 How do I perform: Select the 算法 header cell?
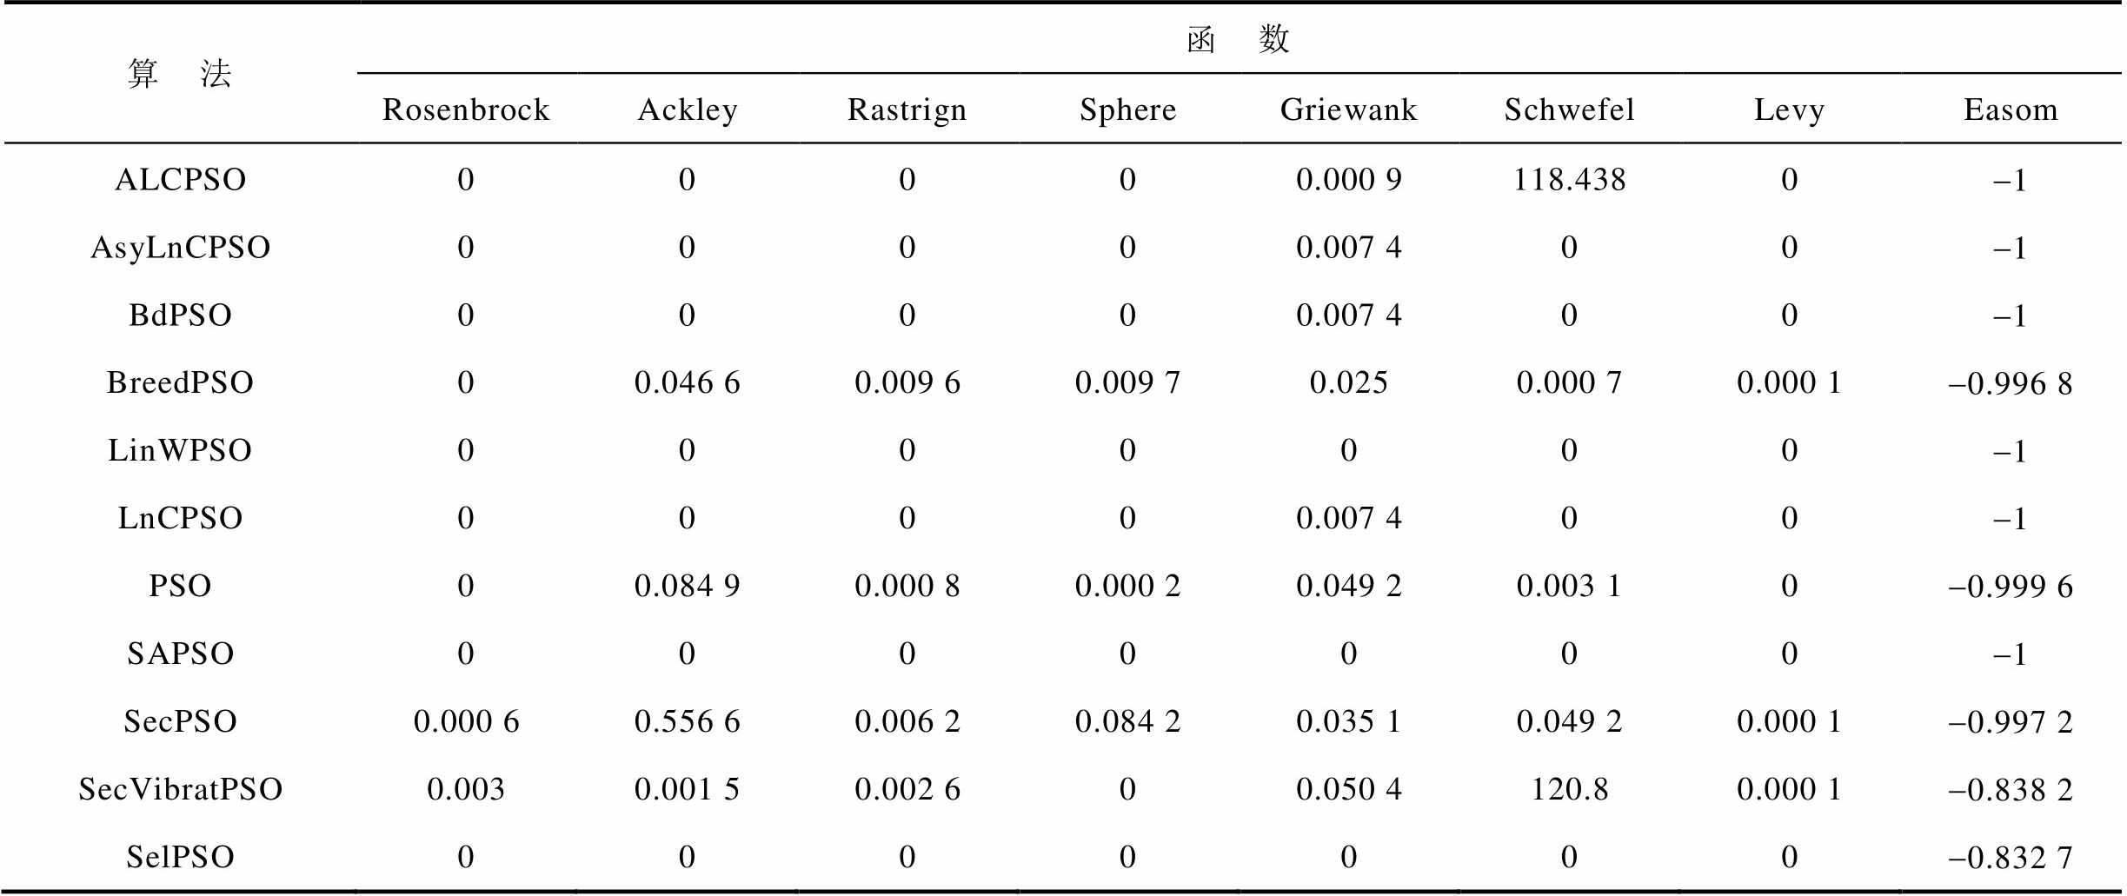click(x=180, y=74)
